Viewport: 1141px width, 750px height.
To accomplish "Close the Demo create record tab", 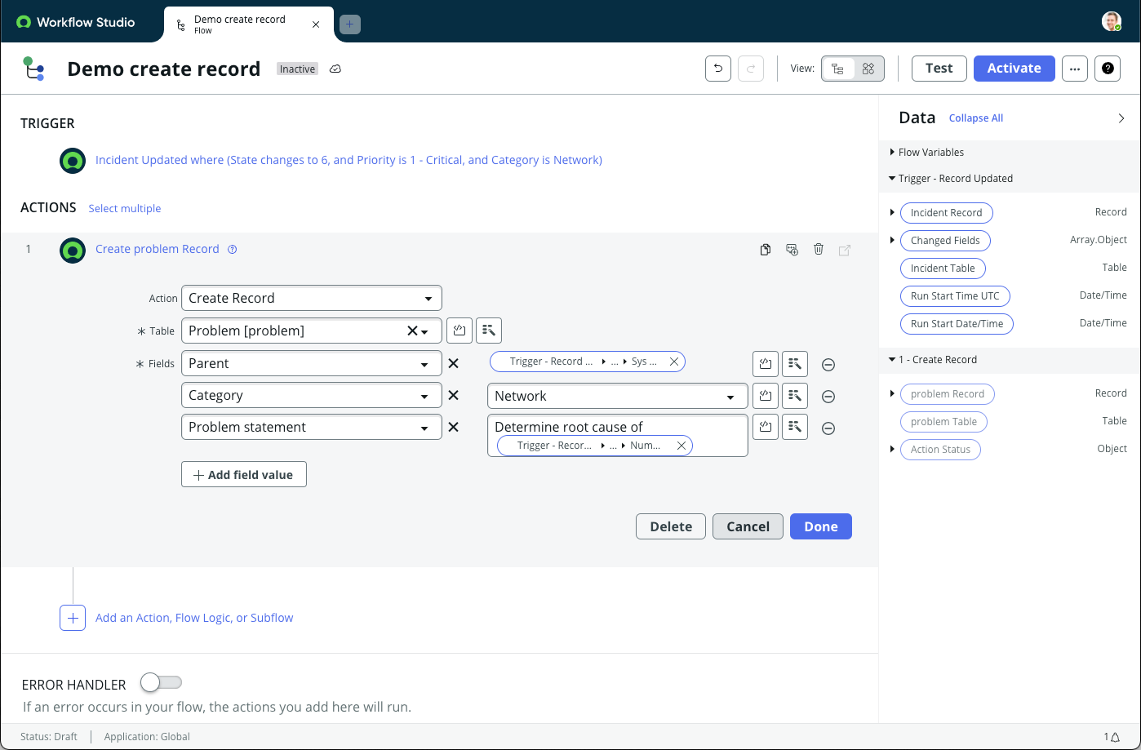I will click(x=316, y=24).
